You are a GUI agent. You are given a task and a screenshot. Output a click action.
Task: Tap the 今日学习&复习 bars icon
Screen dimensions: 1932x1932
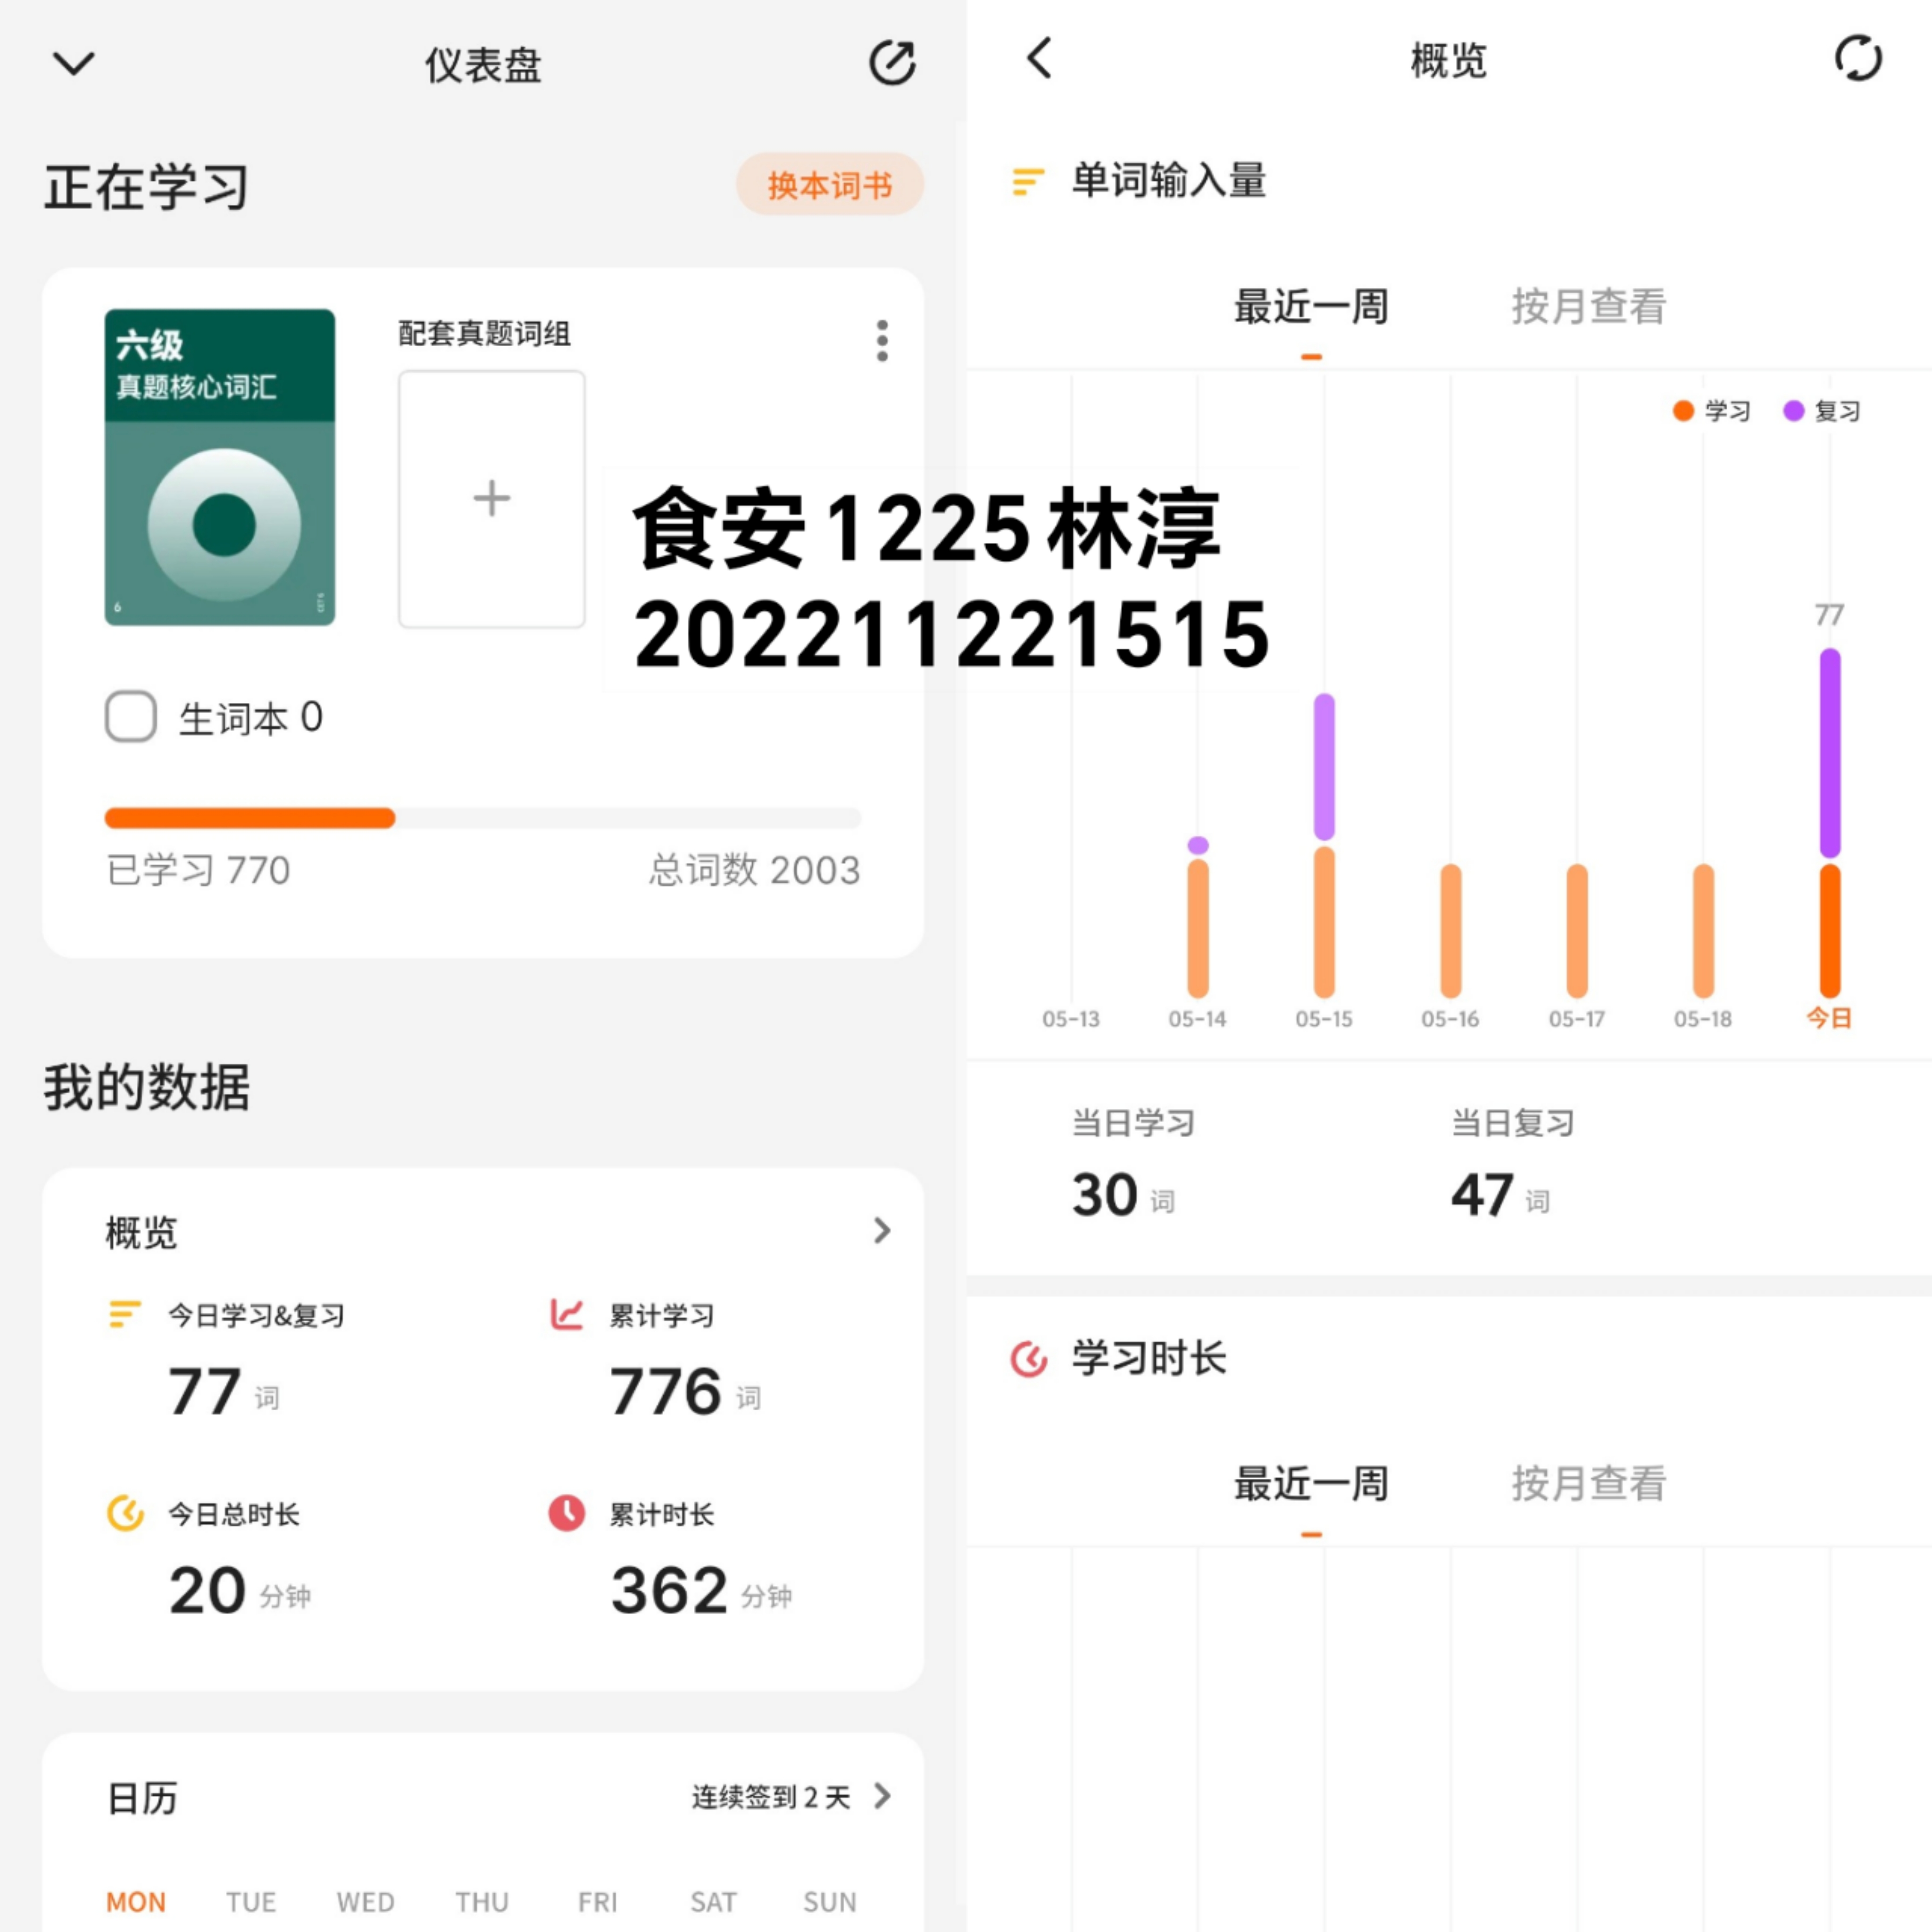tap(125, 1313)
